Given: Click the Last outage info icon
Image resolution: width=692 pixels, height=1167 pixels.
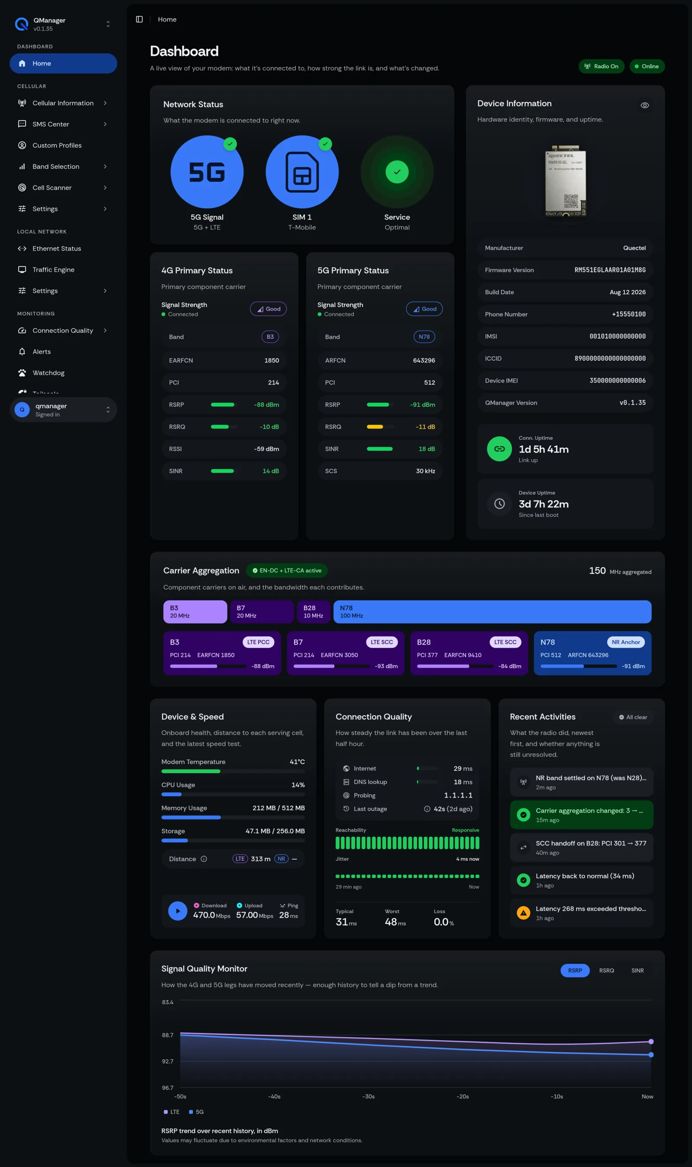Looking at the screenshot, I should [427, 809].
